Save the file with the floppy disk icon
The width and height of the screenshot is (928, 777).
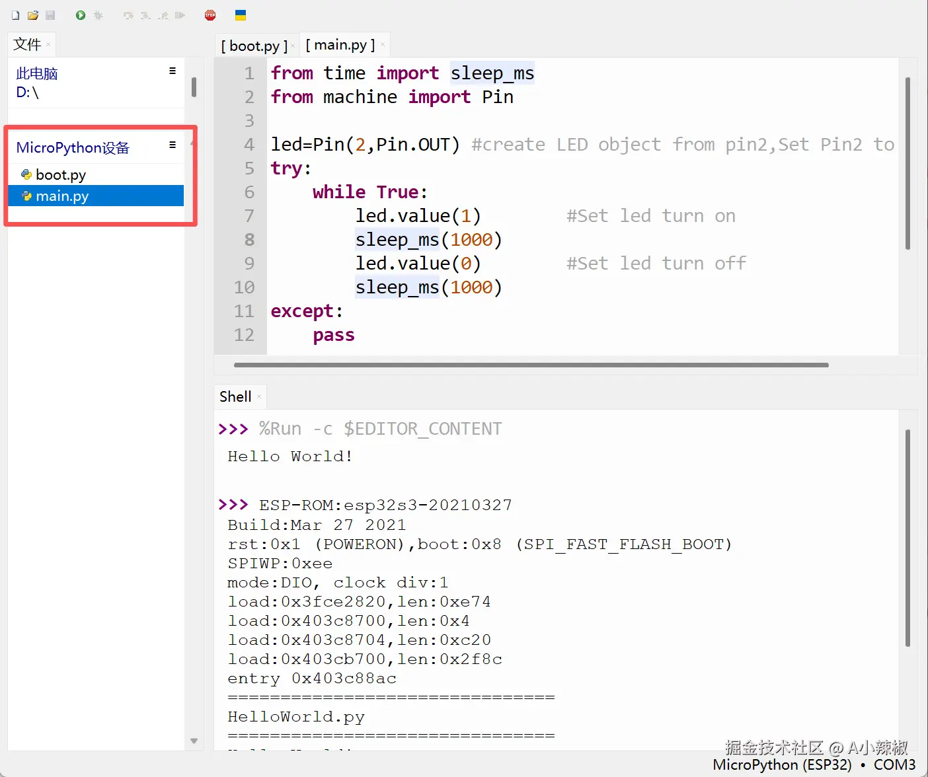(50, 15)
